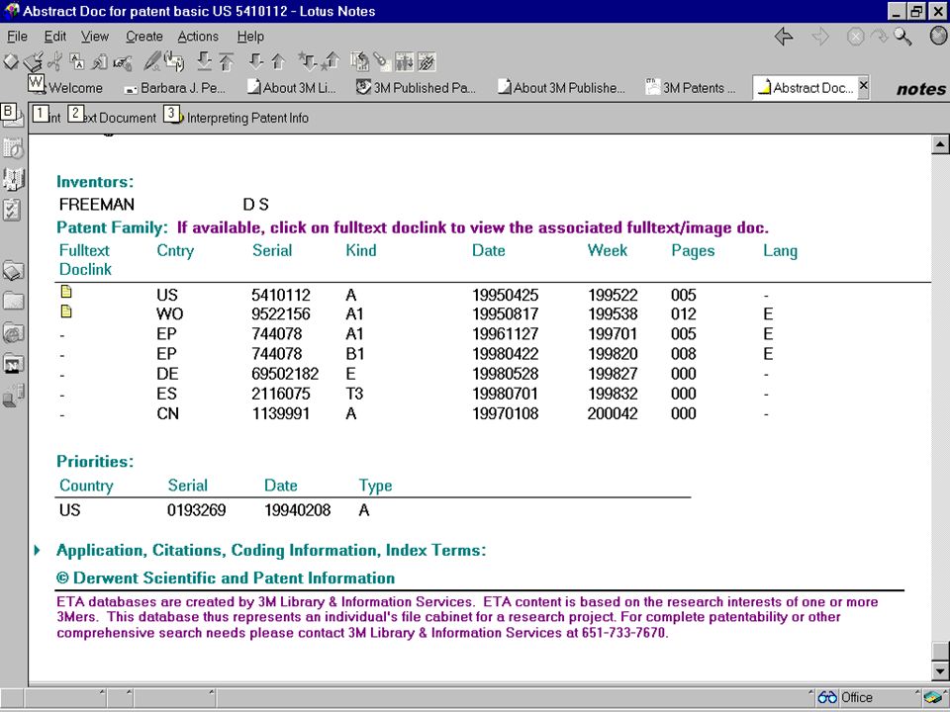This screenshot has width=950, height=712.
Task: Switch to the About 3M Li... tab
Action: (x=292, y=88)
